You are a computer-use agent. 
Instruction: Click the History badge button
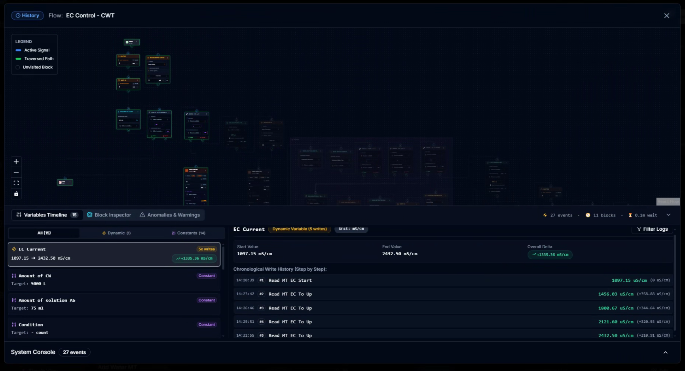coord(27,15)
